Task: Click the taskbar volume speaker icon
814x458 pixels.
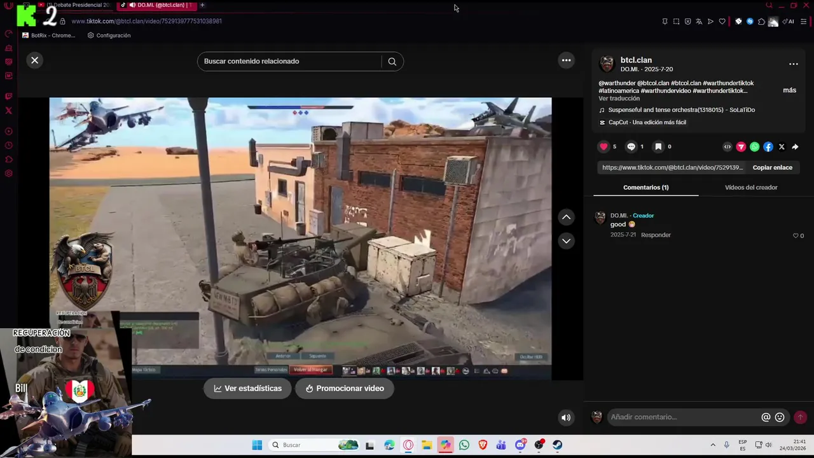Action: tap(768, 445)
